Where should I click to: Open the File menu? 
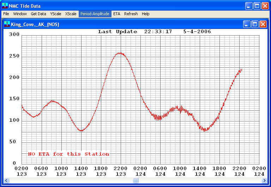pos(6,14)
